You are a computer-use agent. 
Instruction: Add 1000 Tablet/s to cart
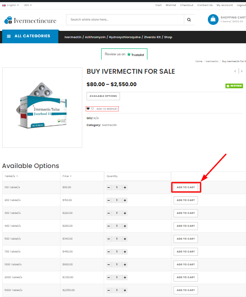(x=186, y=264)
